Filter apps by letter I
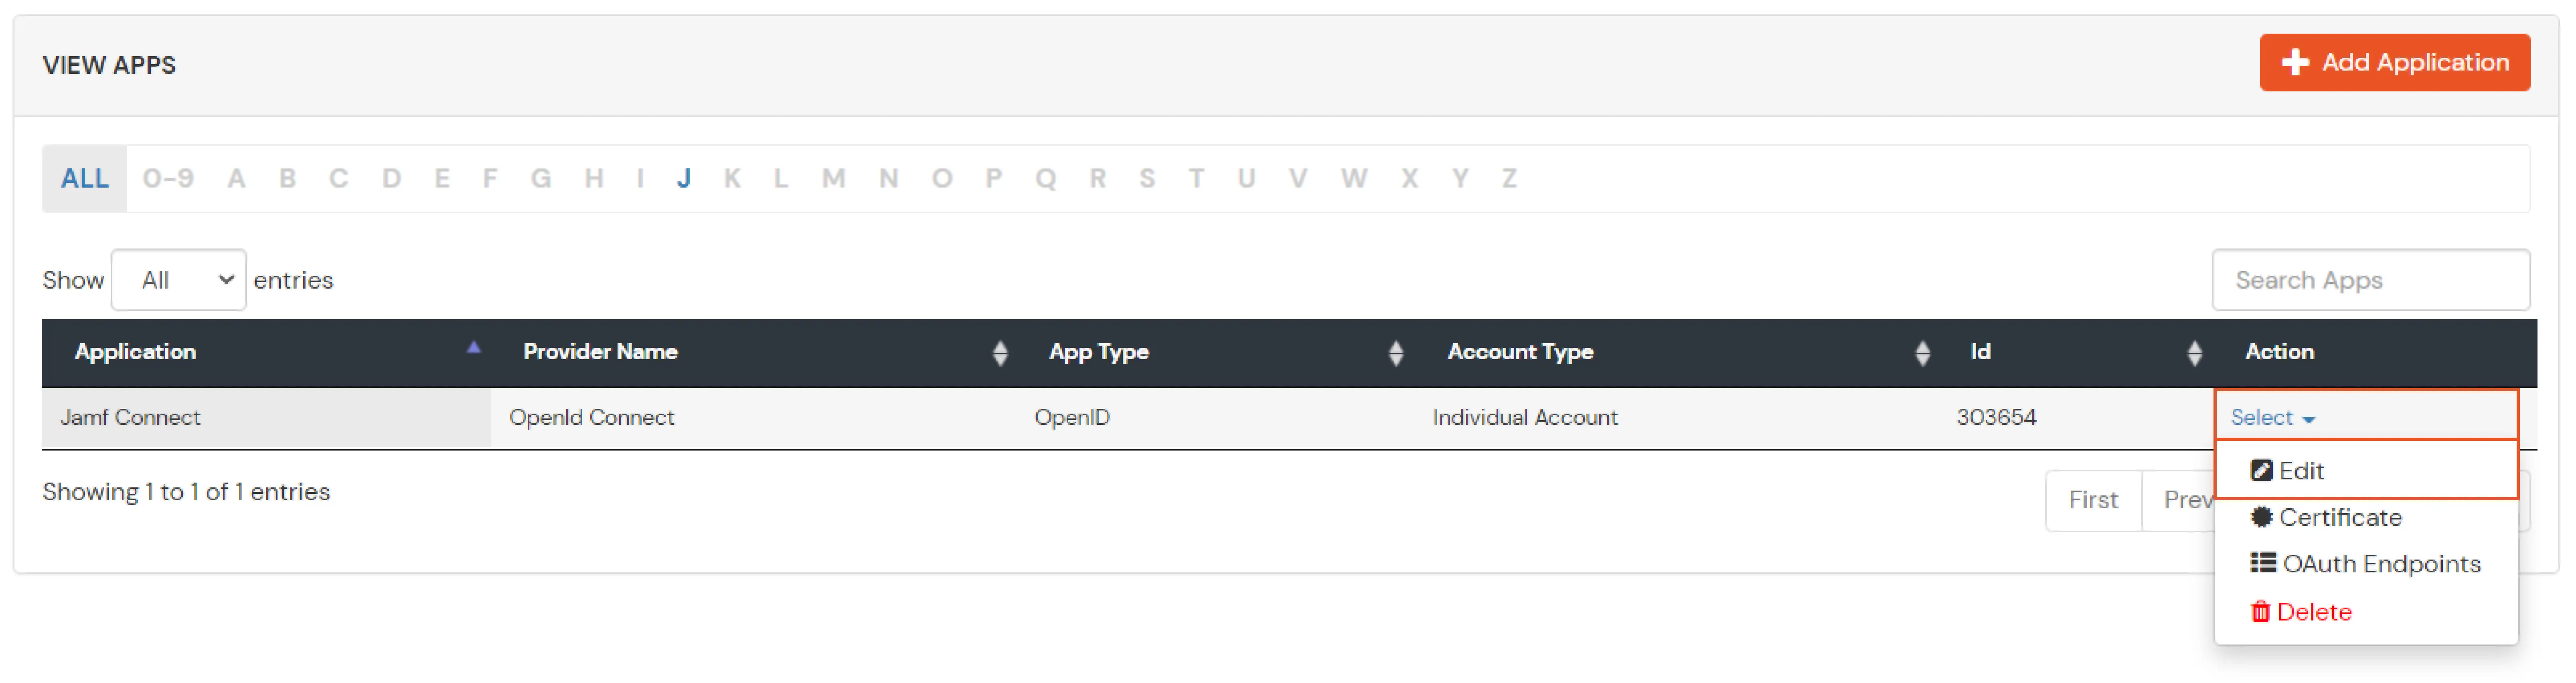 pos(640,179)
